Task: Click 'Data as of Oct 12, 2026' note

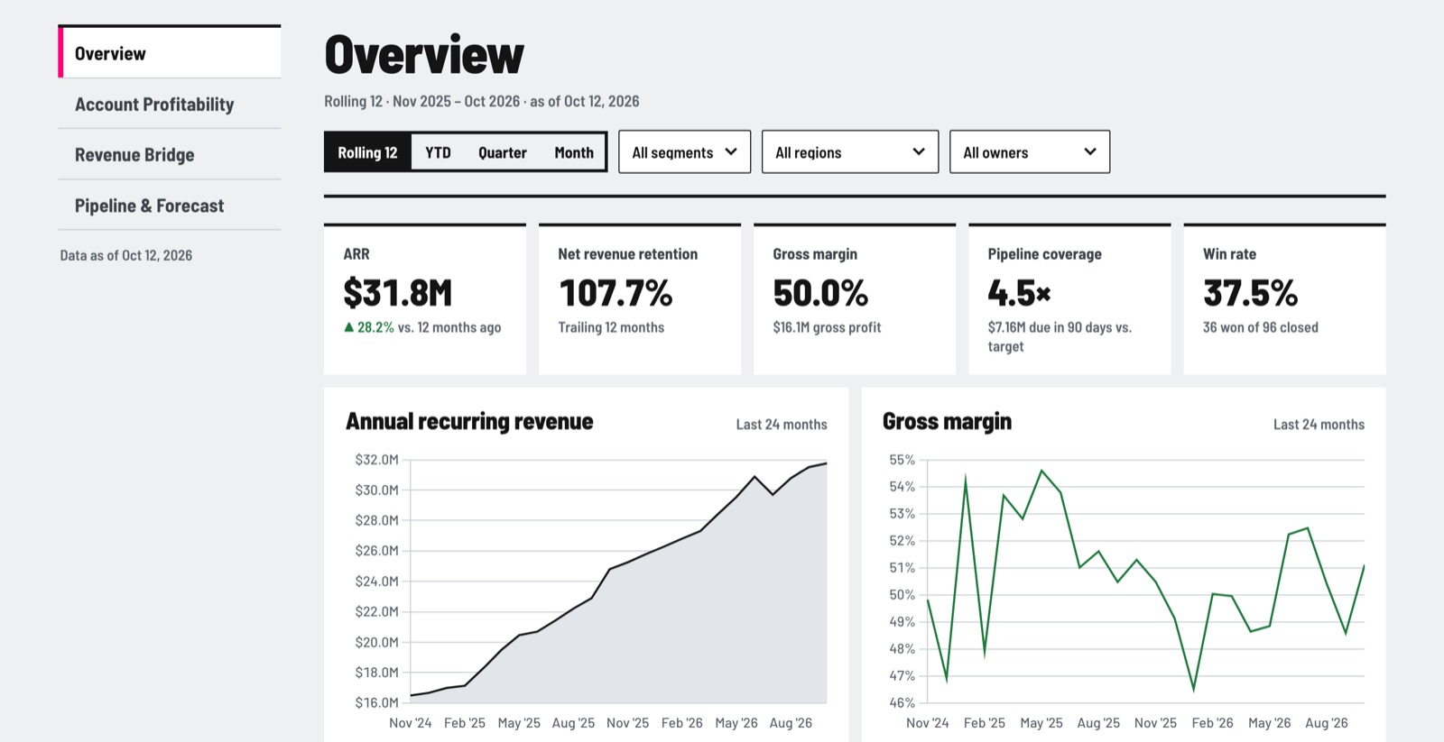Action: [126, 255]
